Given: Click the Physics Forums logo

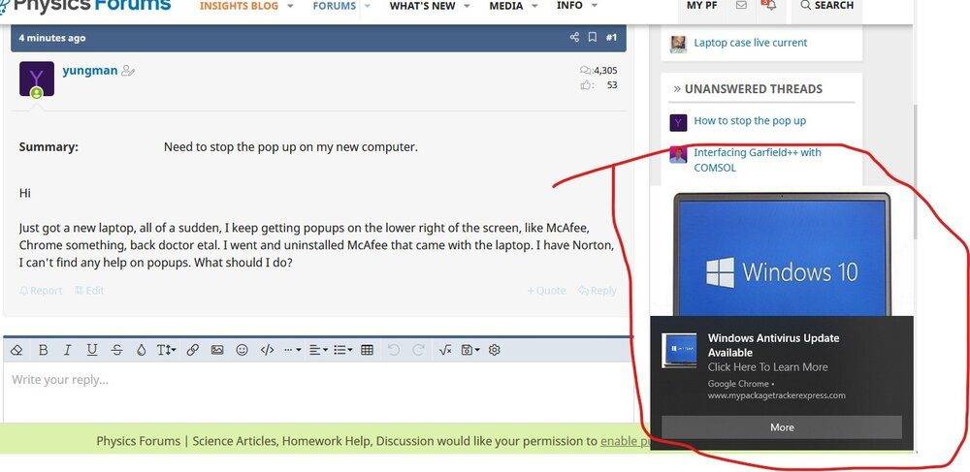Looking at the screenshot, I should click(86, 6).
